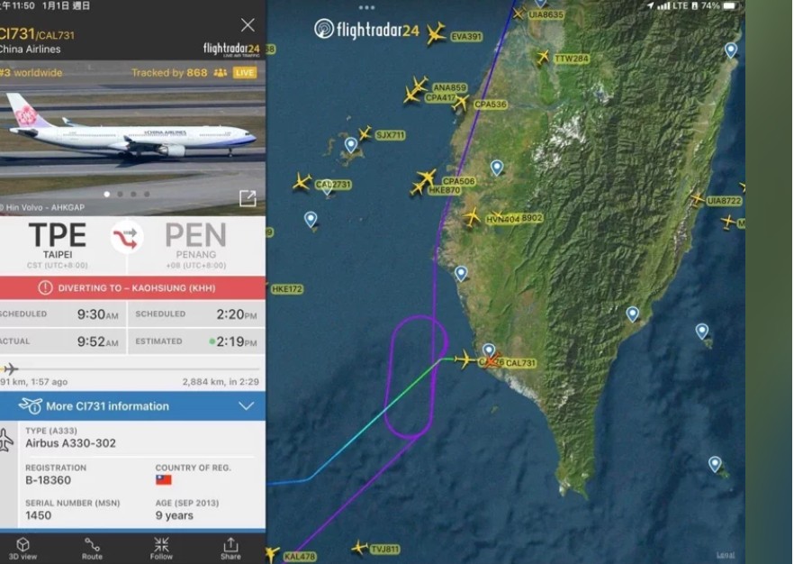Open the More CI731 information bar
Screen dimensions: 794x564
tap(132, 406)
